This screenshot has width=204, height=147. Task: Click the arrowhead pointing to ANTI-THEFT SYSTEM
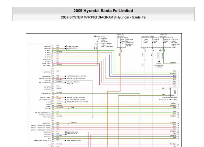[65, 141]
